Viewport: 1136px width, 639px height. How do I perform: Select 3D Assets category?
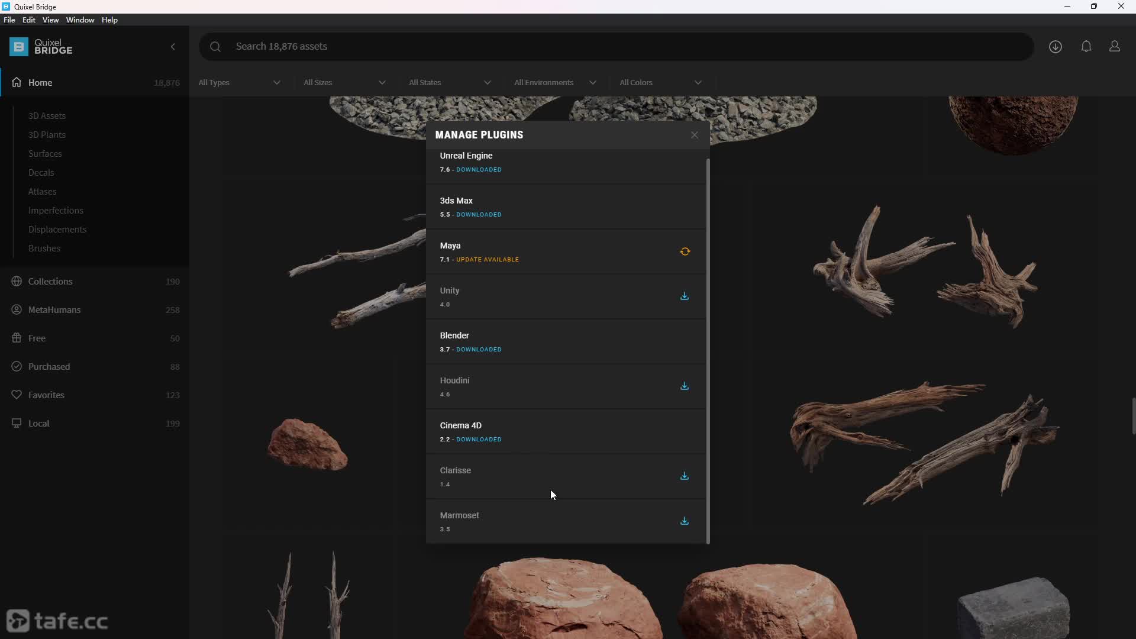tap(47, 115)
